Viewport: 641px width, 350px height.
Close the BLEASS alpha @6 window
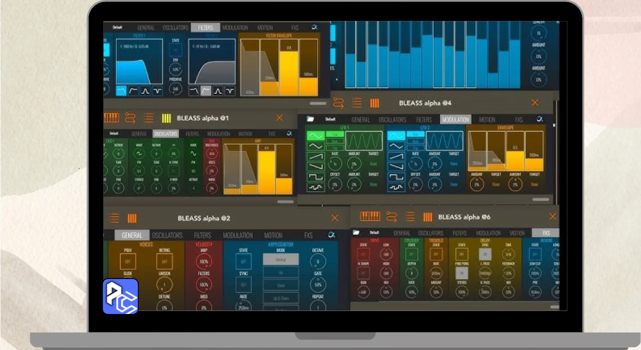[x=552, y=216]
